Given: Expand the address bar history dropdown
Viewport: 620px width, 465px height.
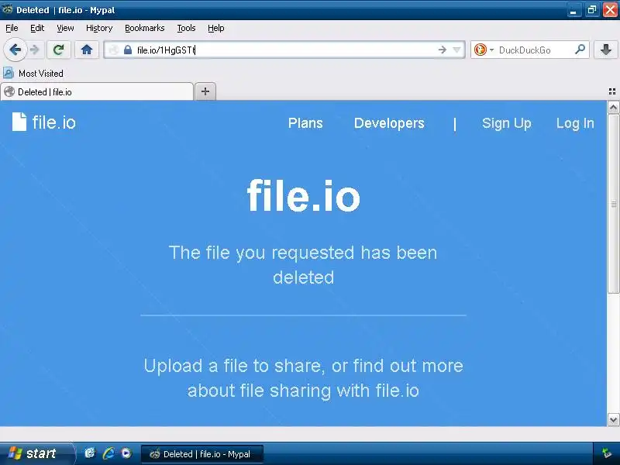Looking at the screenshot, I should click(x=456, y=50).
